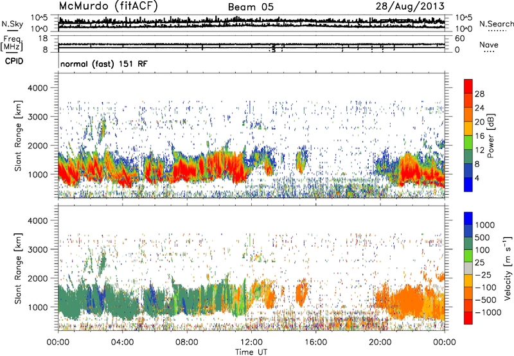
Task: Click the "12:00" time tick label
Action: pos(251,343)
